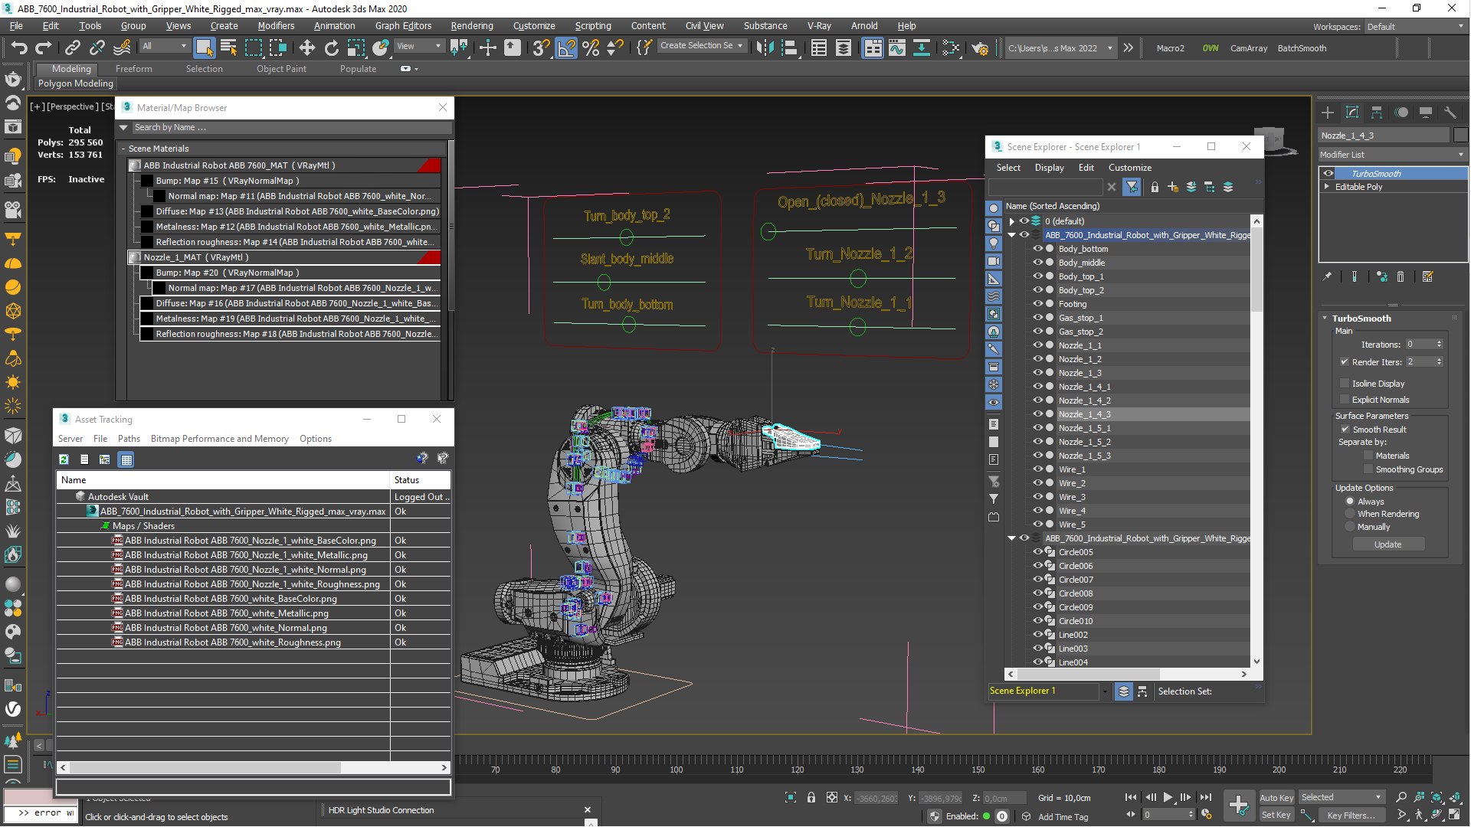1471x827 pixels.
Task: Toggle the Angle Snap icon
Action: click(x=566, y=47)
